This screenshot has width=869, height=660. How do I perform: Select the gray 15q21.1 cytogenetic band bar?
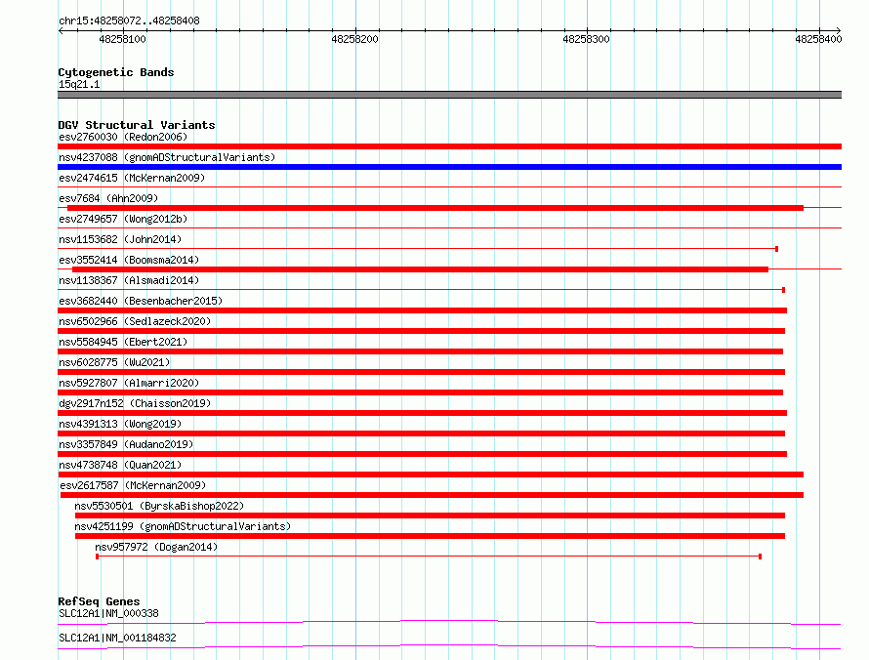pos(449,95)
